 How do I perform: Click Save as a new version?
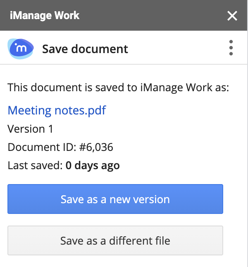point(115,199)
